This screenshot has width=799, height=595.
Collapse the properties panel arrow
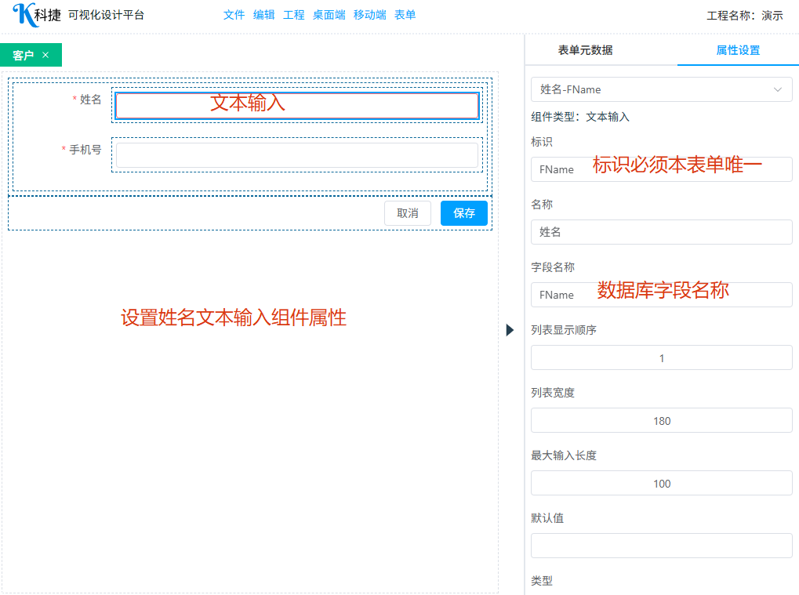[510, 330]
